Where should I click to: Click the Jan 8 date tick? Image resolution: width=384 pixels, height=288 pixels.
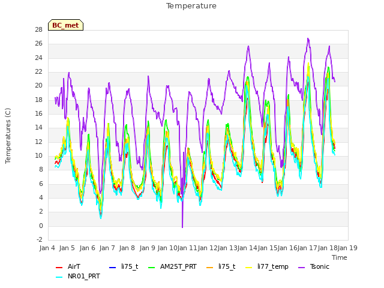click(127, 248)
